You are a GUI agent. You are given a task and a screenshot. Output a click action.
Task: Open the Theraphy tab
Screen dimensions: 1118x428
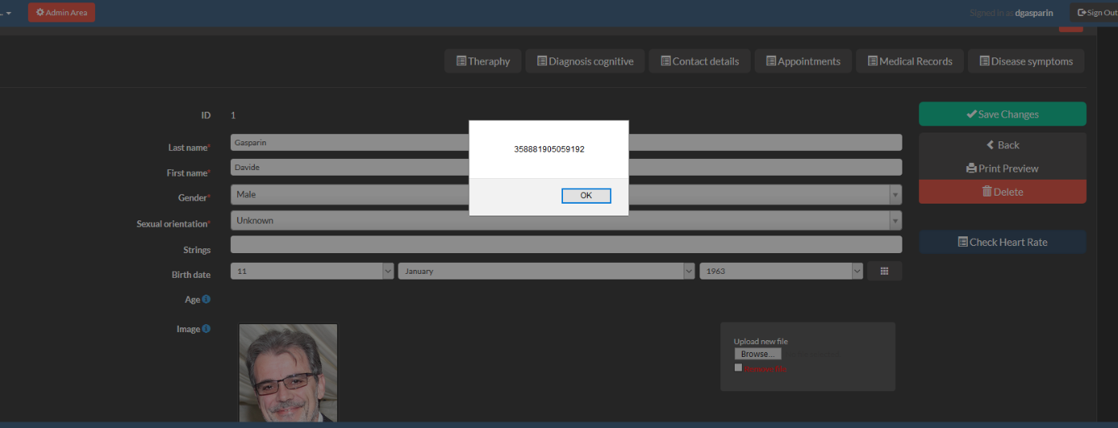pos(483,61)
